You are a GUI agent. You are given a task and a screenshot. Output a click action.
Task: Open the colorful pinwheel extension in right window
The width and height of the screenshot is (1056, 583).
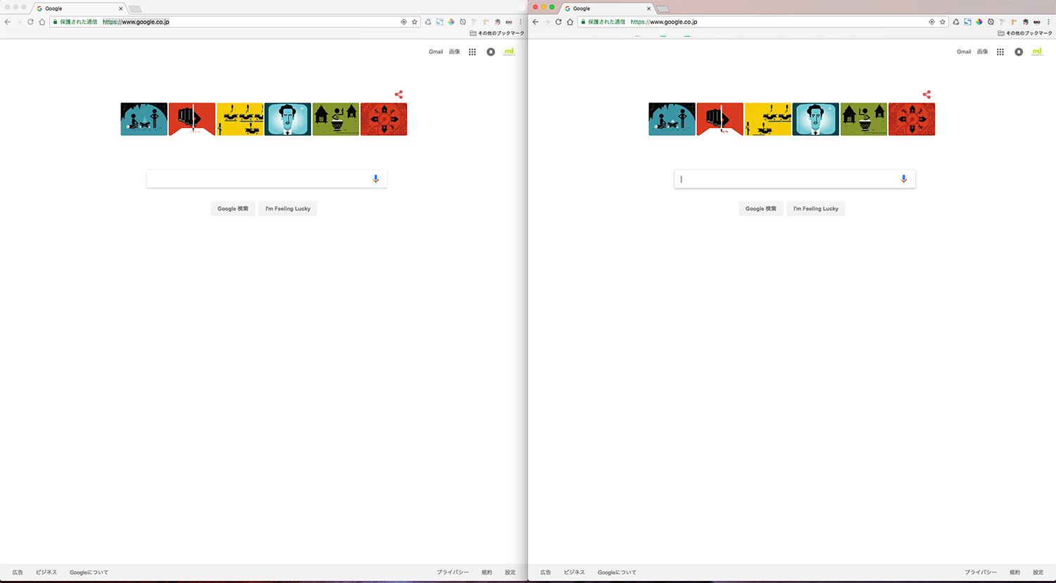[979, 22]
